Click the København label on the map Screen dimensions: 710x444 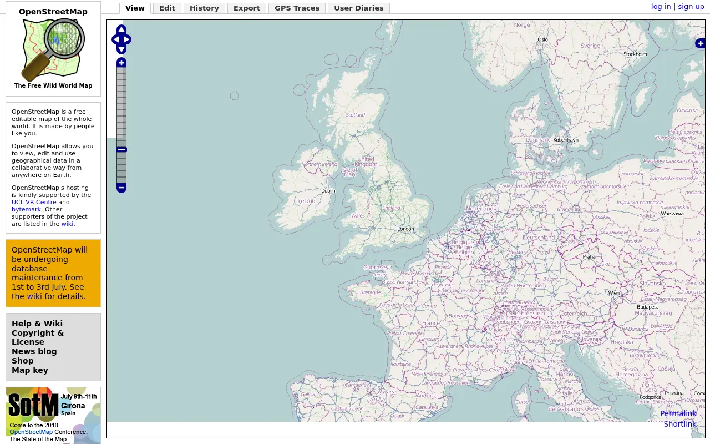[x=566, y=140]
